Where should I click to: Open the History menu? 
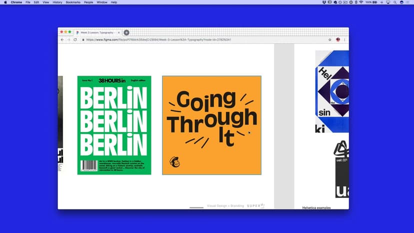pyautogui.click(x=57, y=2)
